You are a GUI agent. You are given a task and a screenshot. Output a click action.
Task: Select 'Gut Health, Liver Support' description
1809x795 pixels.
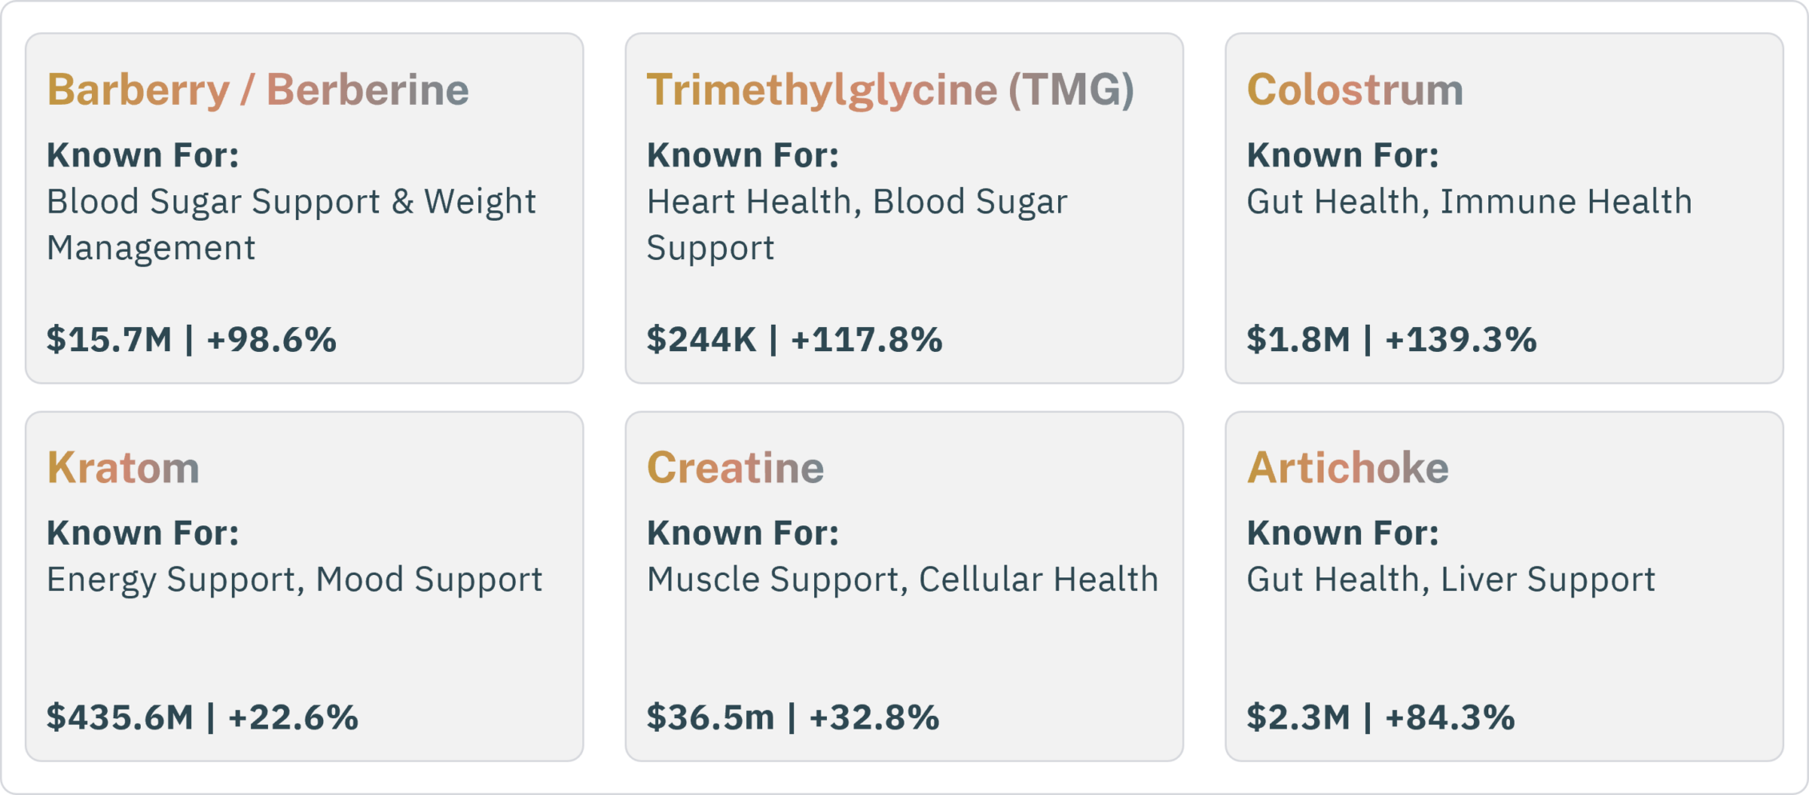[1451, 580]
